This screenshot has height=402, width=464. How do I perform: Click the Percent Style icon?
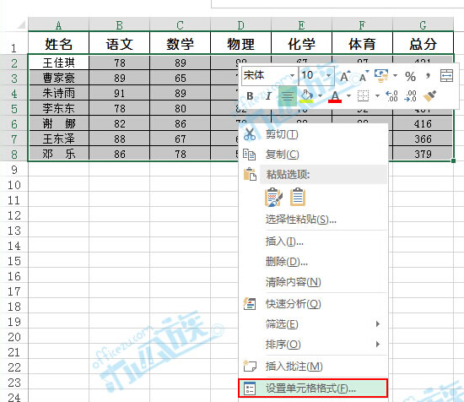[410, 76]
